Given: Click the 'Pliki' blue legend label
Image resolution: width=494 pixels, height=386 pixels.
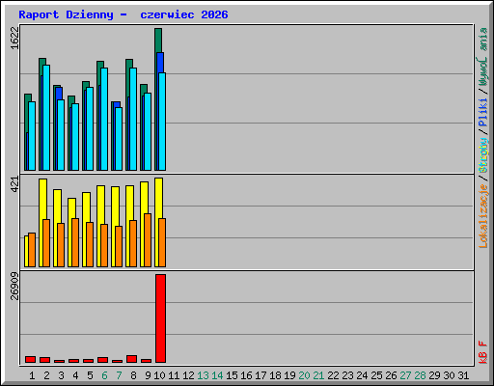Looking at the screenshot, I should (483, 113).
